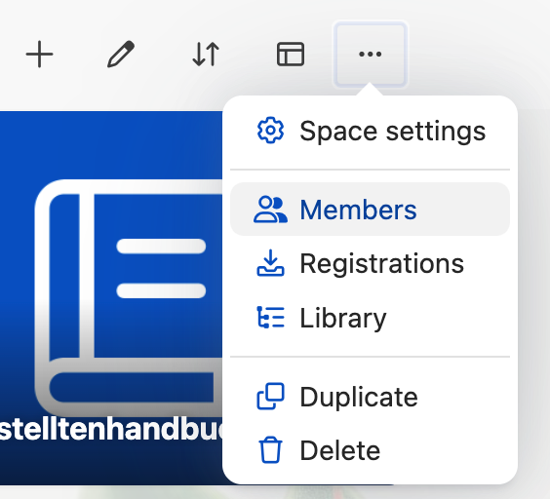Click the layout template icon

click(291, 54)
